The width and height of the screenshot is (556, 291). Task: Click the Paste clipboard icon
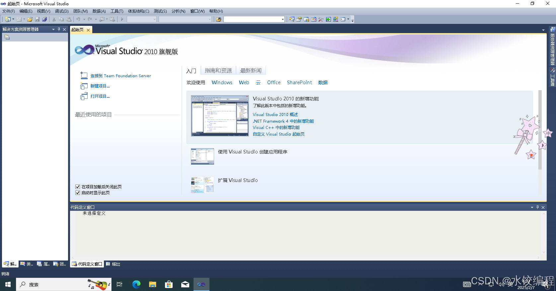pyautogui.click(x=69, y=19)
